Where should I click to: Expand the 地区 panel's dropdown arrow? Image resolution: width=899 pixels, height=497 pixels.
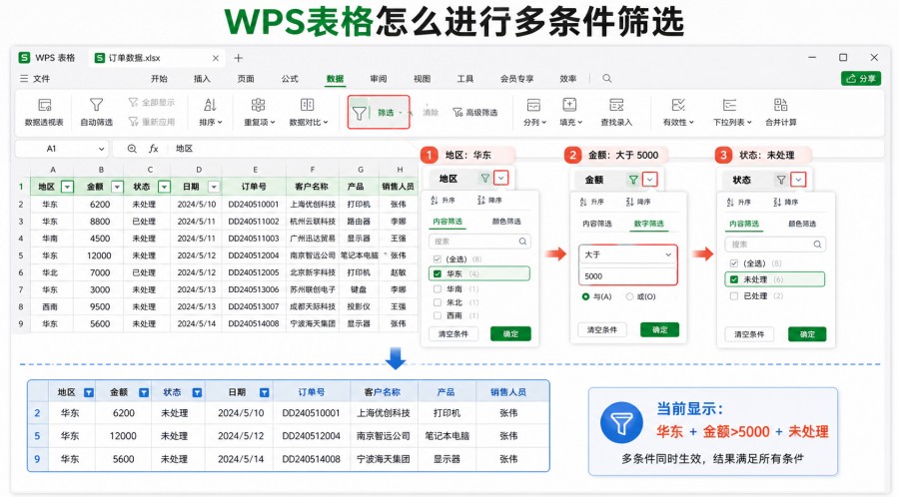[501, 178]
